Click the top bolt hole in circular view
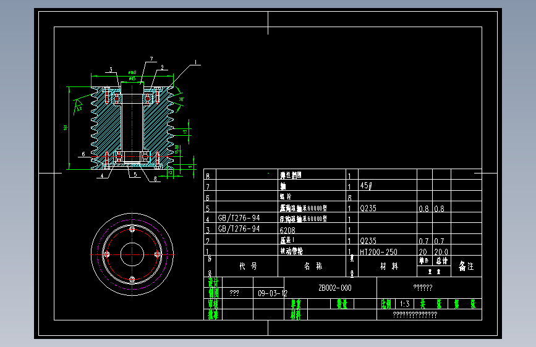 [x=132, y=229]
